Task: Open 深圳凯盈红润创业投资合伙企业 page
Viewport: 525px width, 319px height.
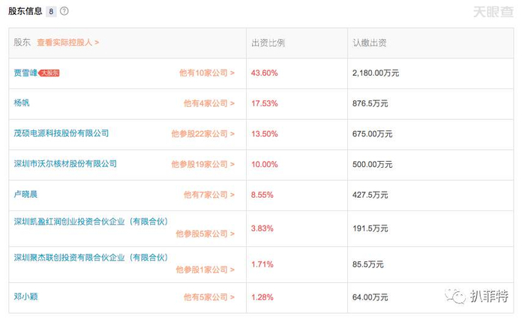Action: coord(90,221)
